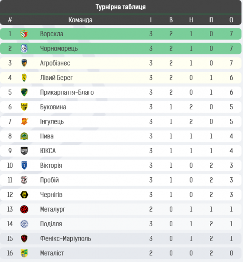Open the Буковина striped shield logo
Viewport: 243px width, 262px height.
click(24, 107)
